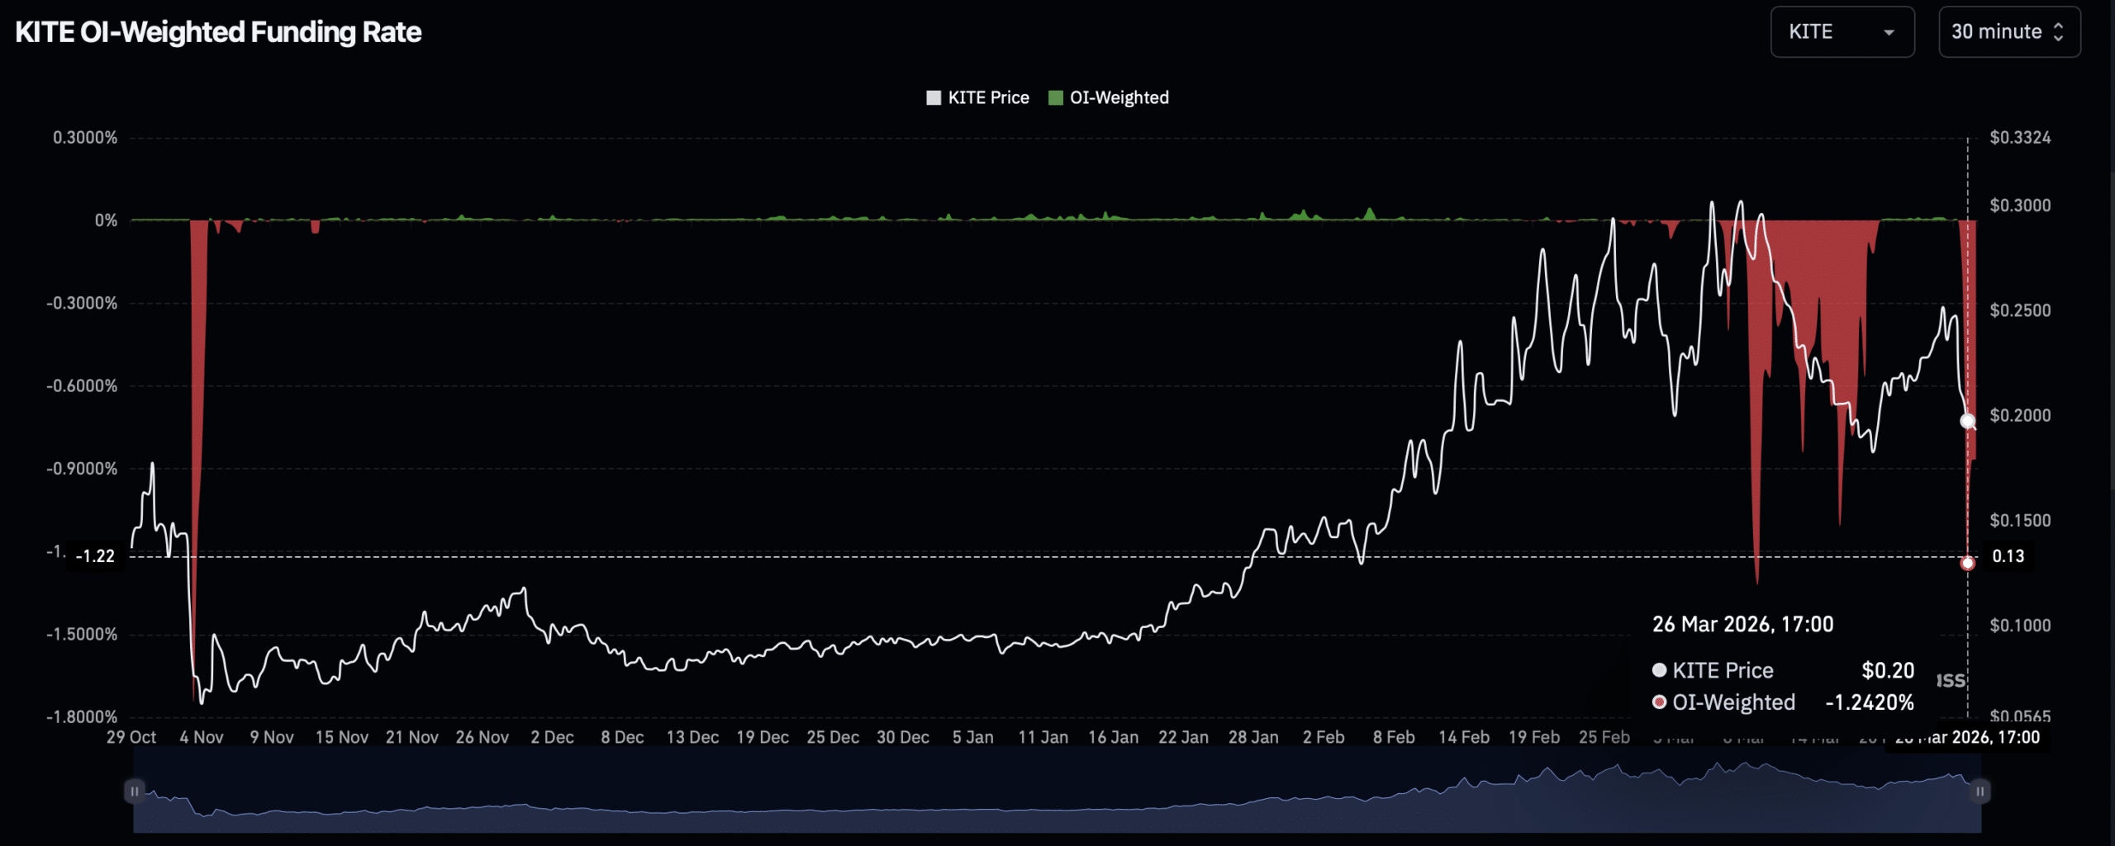Image resolution: width=2115 pixels, height=846 pixels.
Task: Click the white KITE Price legend square
Action: pos(934,97)
